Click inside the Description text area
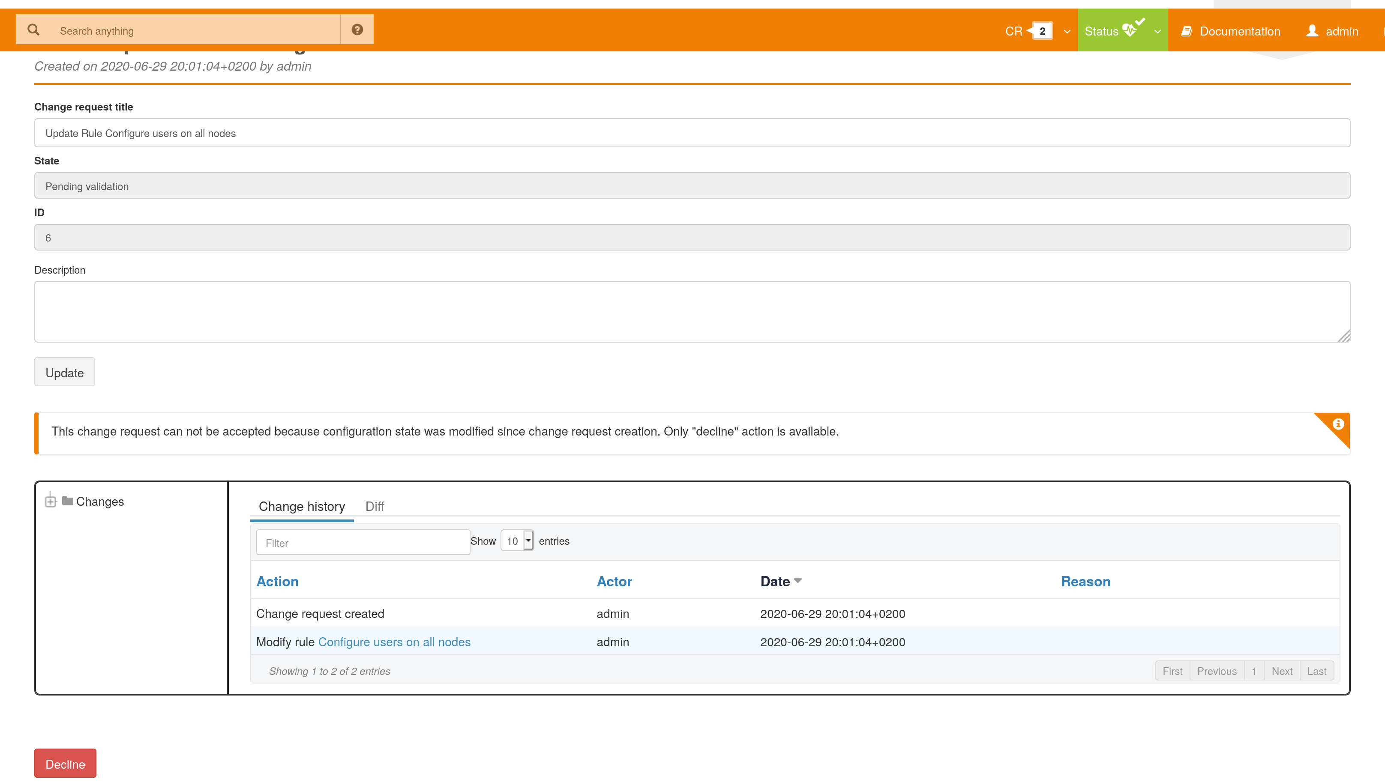The height and width of the screenshot is (782, 1385). [692, 311]
